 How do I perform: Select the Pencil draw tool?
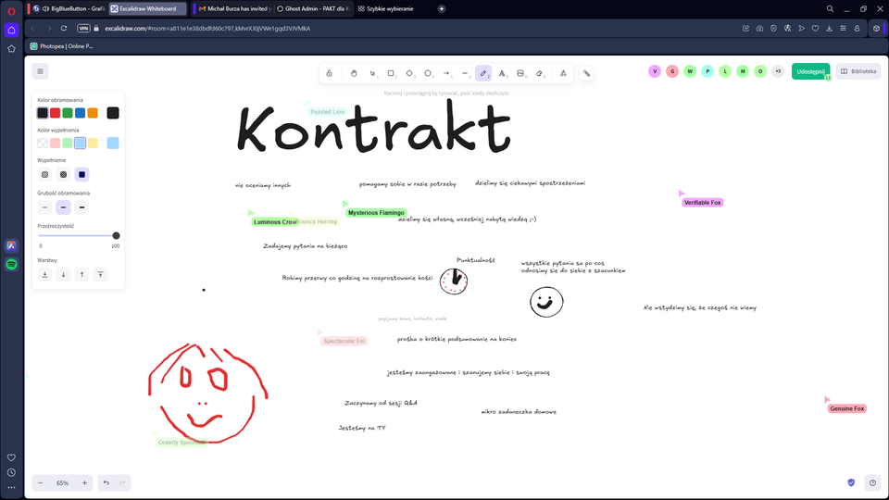pos(483,73)
